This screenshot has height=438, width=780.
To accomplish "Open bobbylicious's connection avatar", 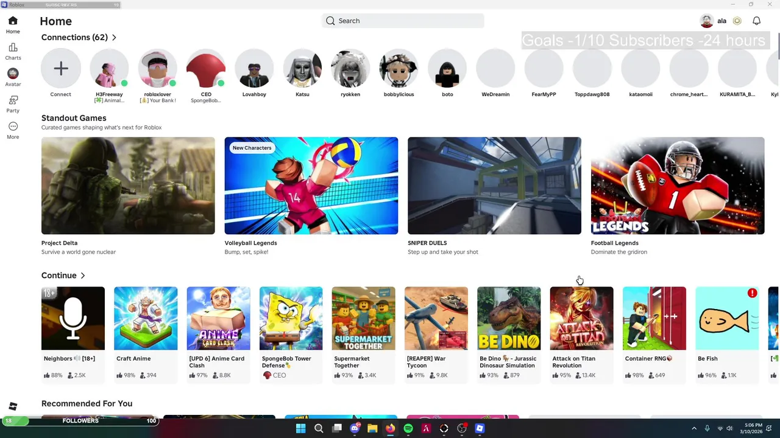I will (x=399, y=68).
